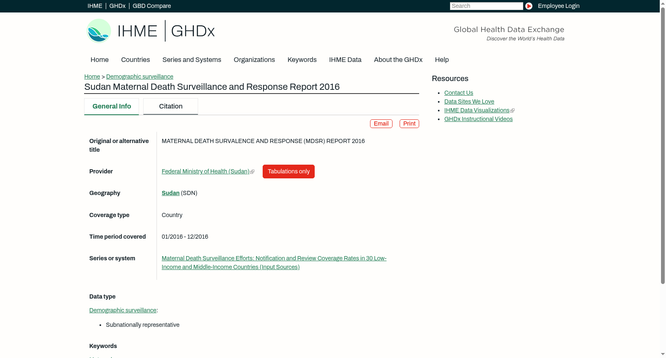Click the Coverage type value 'Country'
666x358 pixels.
[x=172, y=215]
